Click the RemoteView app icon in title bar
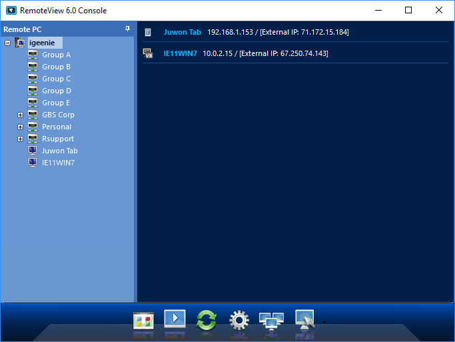 11,11
